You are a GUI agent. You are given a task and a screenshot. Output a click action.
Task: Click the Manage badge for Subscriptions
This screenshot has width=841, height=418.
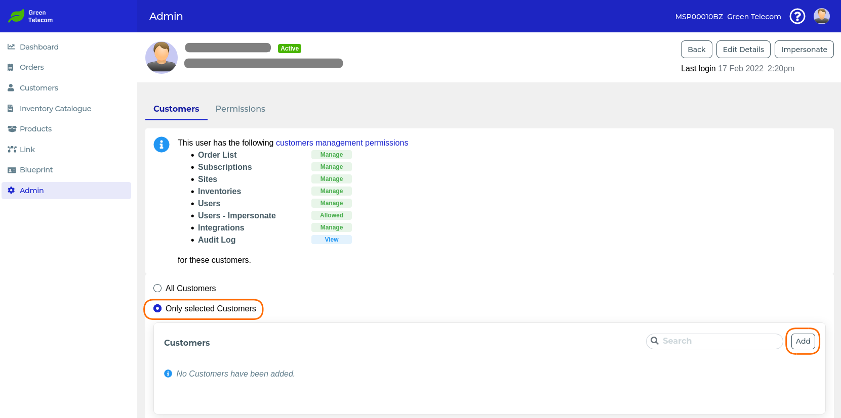click(332, 167)
